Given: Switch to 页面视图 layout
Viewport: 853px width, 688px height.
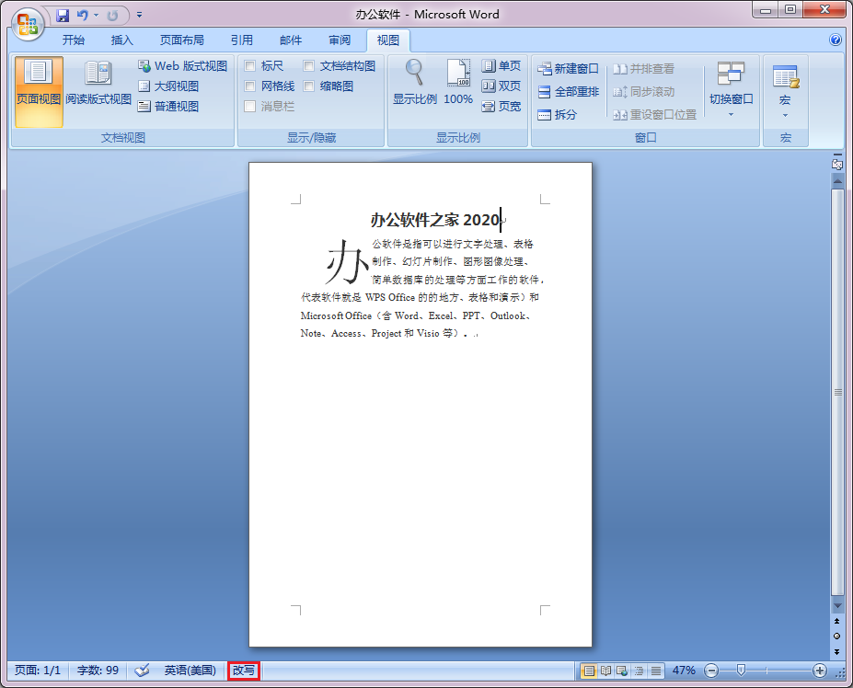Looking at the screenshot, I should coord(39,91).
